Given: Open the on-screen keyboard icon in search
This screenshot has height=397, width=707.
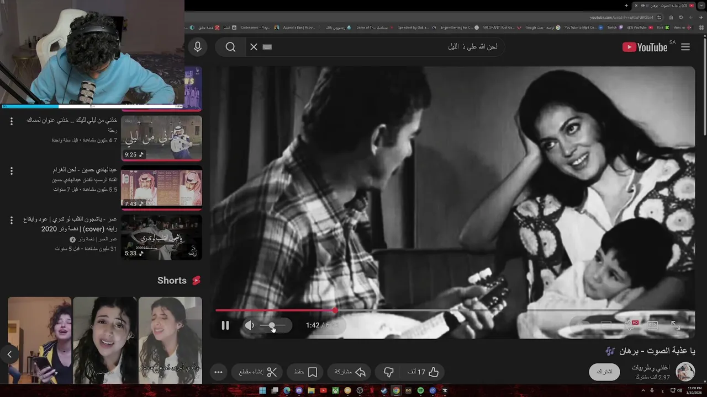Looking at the screenshot, I should 267,47.
